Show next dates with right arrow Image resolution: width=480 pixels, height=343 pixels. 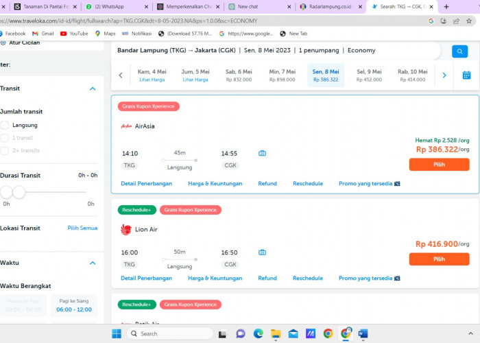tap(444, 75)
